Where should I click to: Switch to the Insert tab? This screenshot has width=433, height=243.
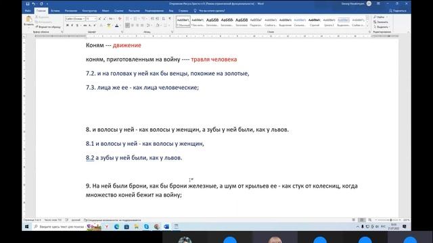click(x=55, y=11)
